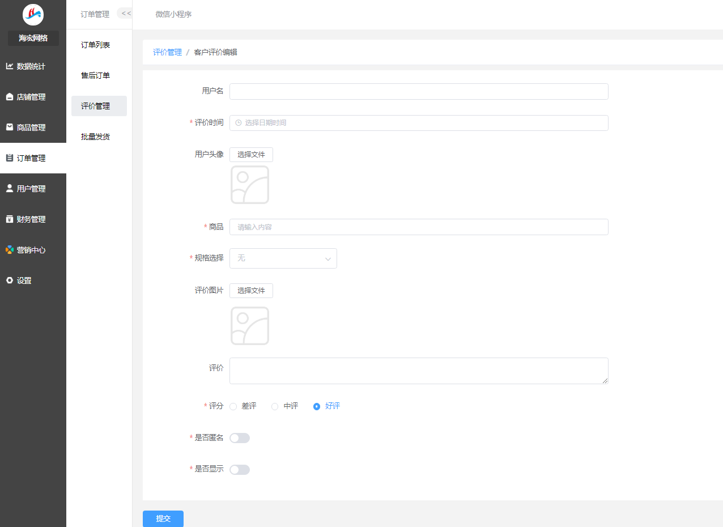Click the 设置 gear icon

point(10,280)
